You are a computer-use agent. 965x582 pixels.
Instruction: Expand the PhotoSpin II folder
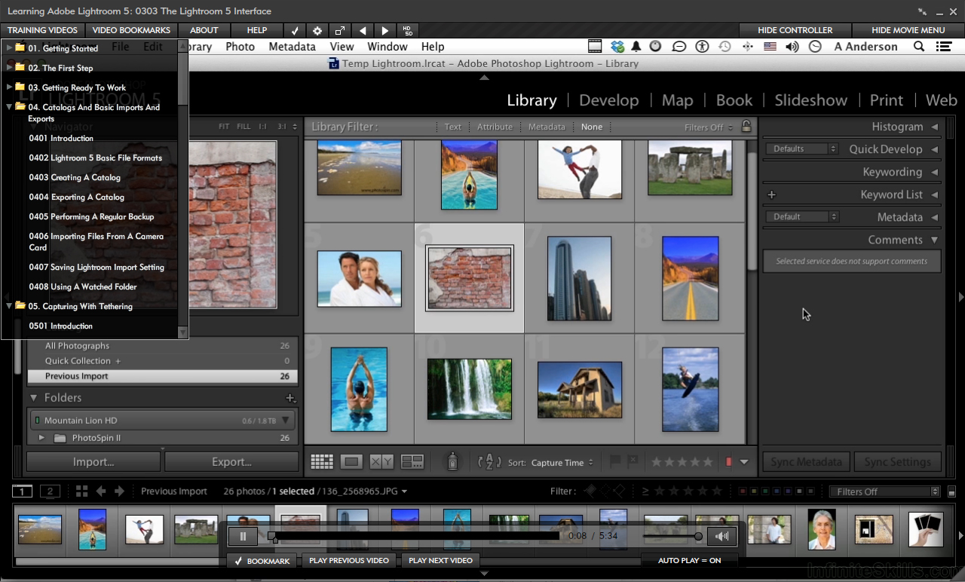[x=42, y=437]
